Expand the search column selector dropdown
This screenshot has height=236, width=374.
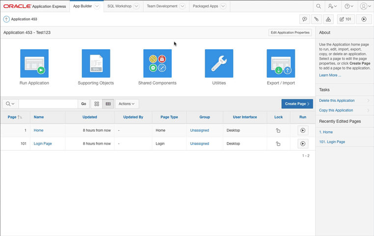pyautogui.click(x=10, y=104)
